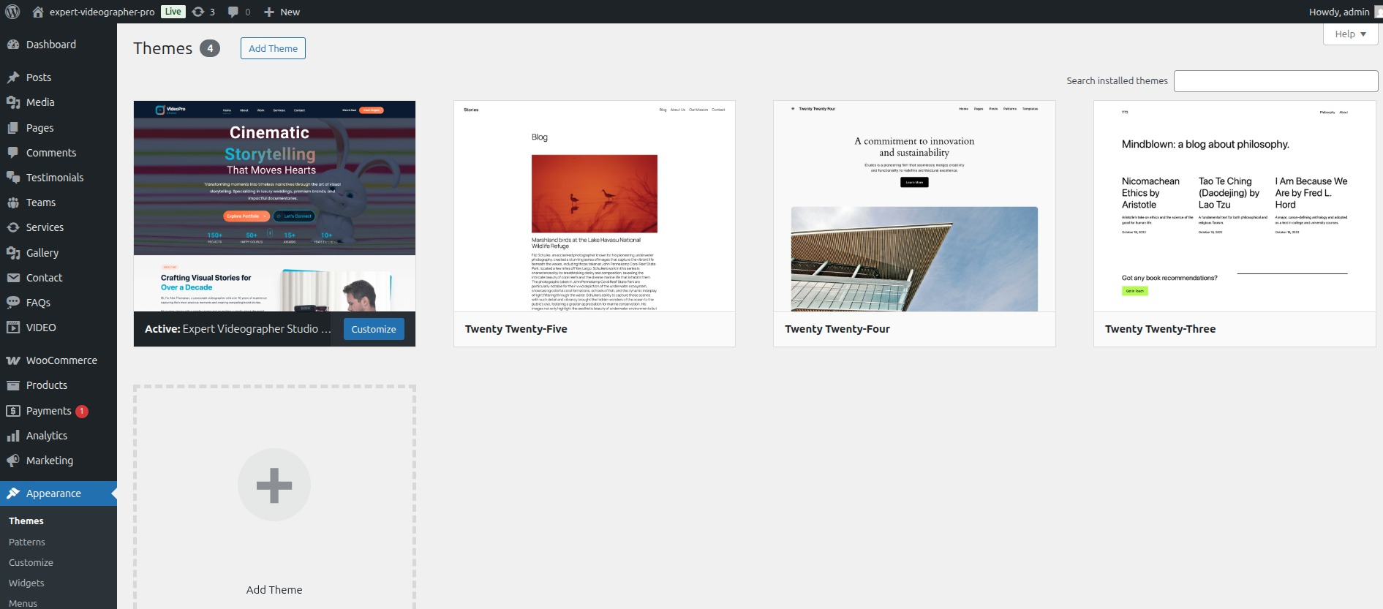Click the Add Theme text in dashed box
The width and height of the screenshot is (1383, 609).
pyautogui.click(x=274, y=590)
